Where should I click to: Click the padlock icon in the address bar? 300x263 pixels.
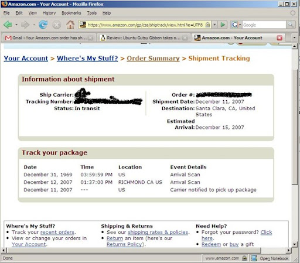pyautogui.click(x=208, y=25)
